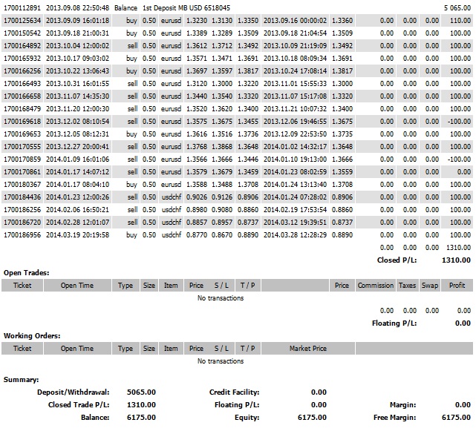
Task: Select ticket 1700186956
Action: coord(22,234)
